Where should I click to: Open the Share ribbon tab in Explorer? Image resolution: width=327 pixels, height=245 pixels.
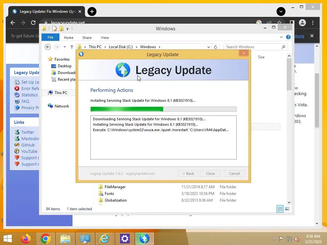coord(87,38)
